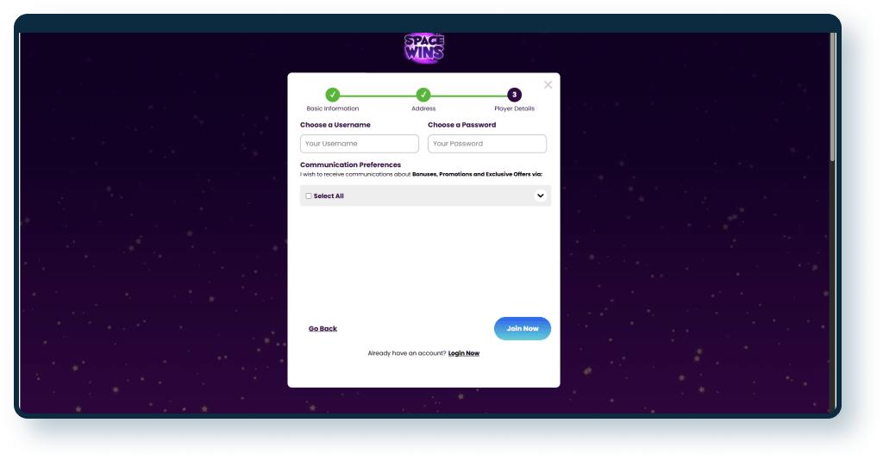Screen dimensions: 883x460
Task: Click the Go Back link
Action: click(323, 329)
